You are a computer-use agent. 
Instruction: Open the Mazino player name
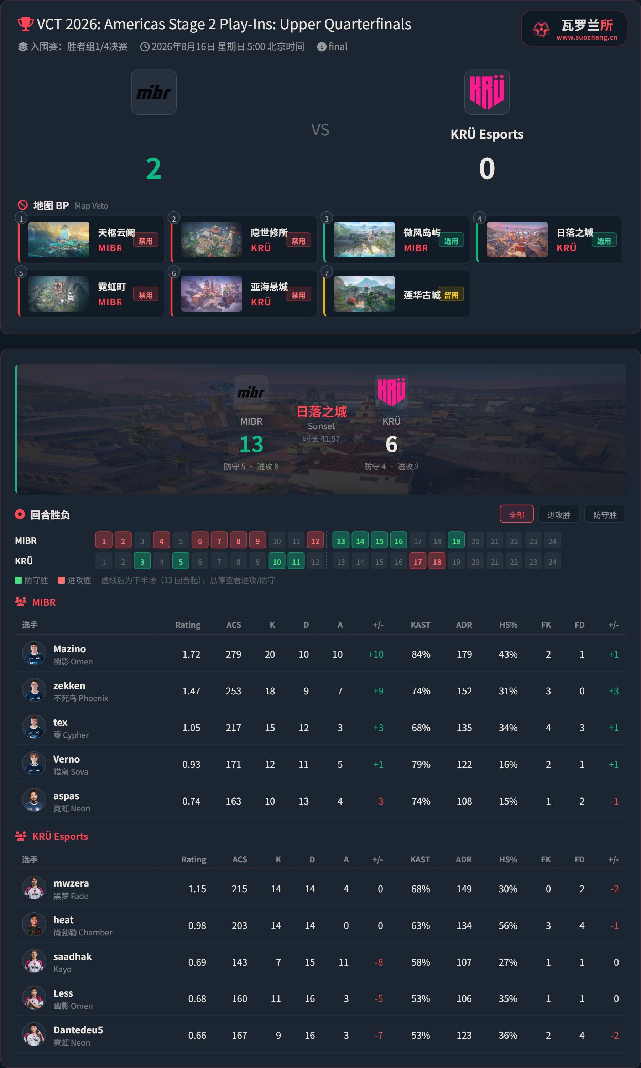(69, 648)
